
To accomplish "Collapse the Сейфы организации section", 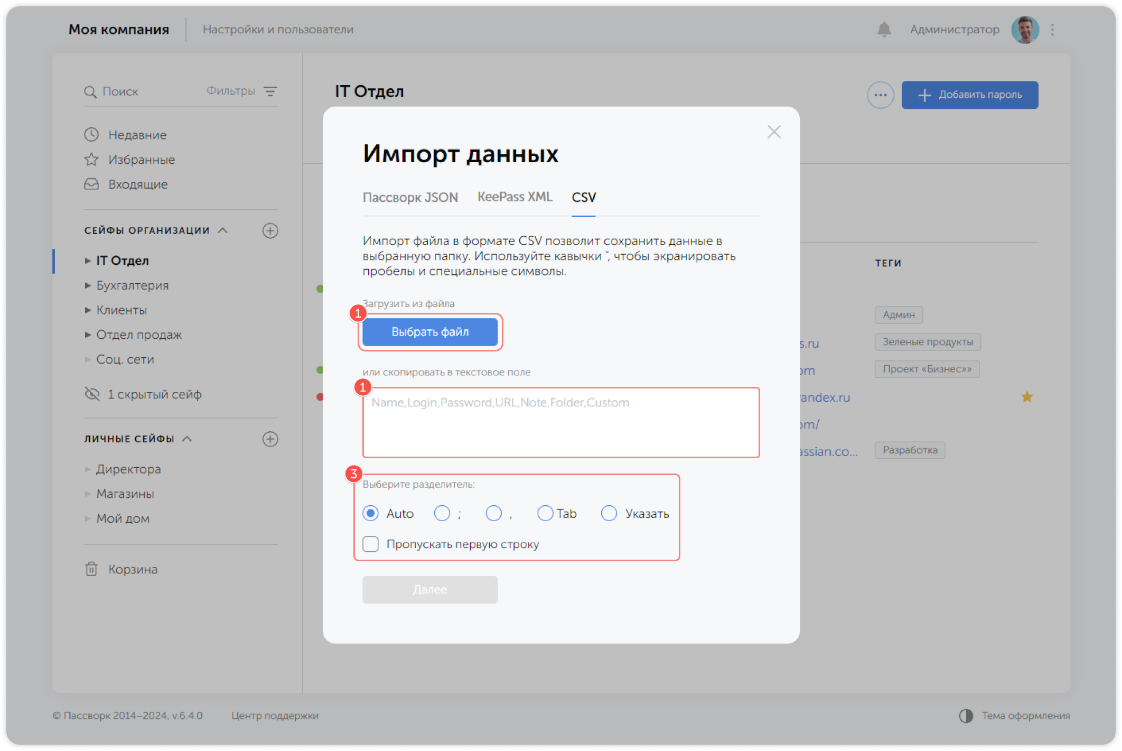I will click(x=222, y=230).
